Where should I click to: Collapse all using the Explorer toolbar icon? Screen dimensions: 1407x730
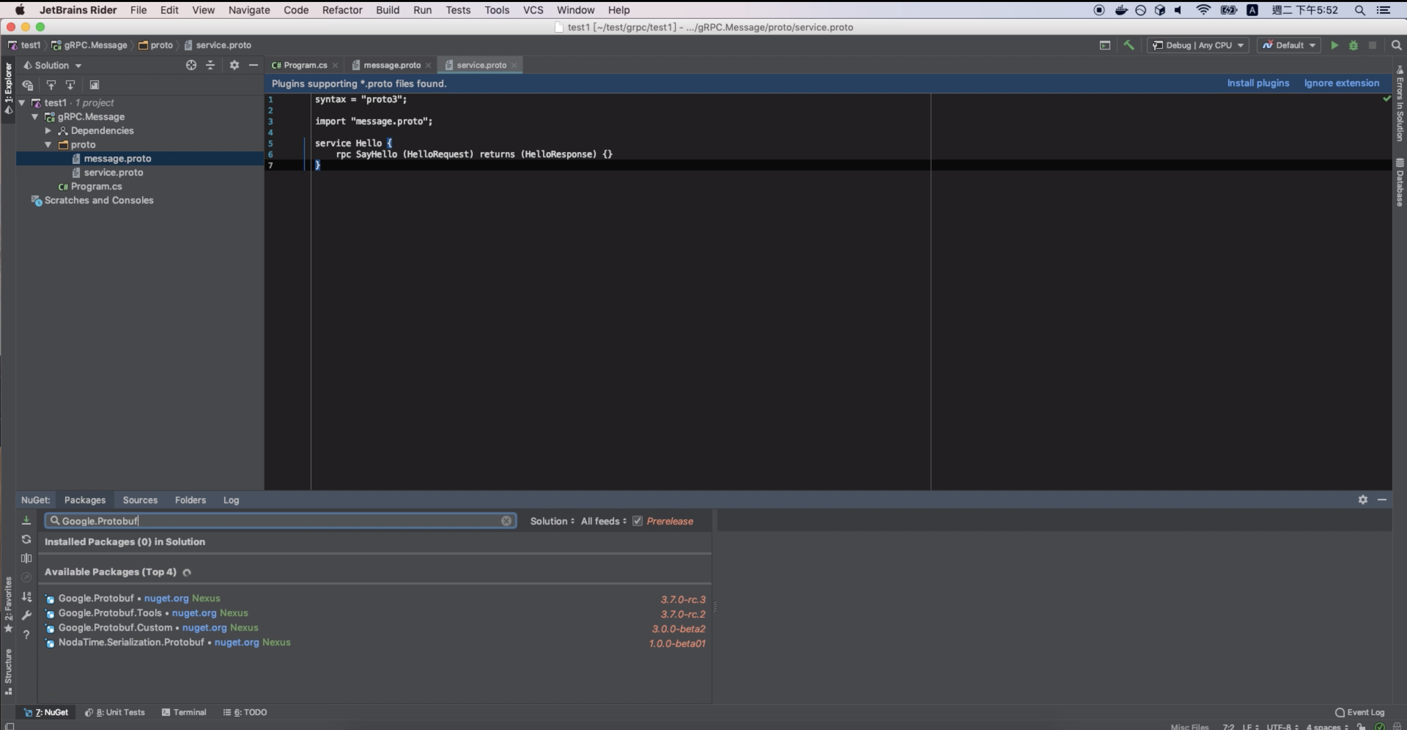click(x=210, y=65)
